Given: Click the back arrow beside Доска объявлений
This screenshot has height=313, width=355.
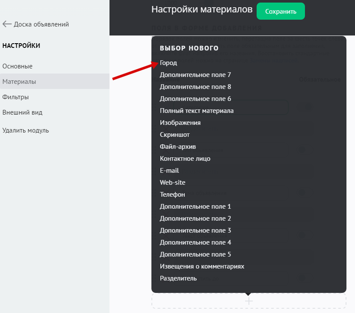Looking at the screenshot, I should tap(7, 24).
